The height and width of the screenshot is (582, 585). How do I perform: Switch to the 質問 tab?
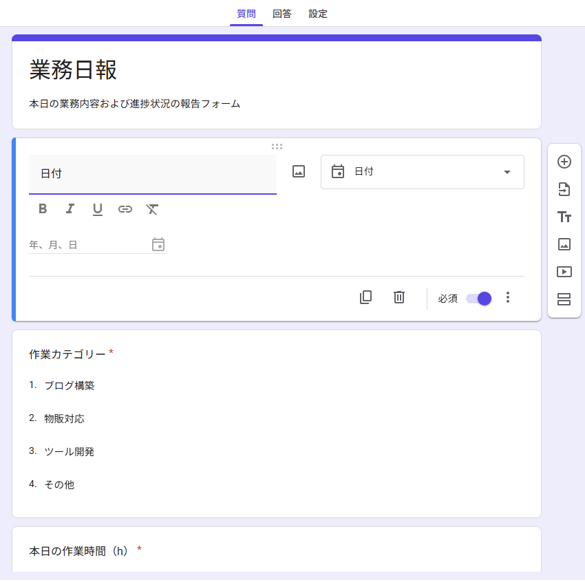(246, 14)
